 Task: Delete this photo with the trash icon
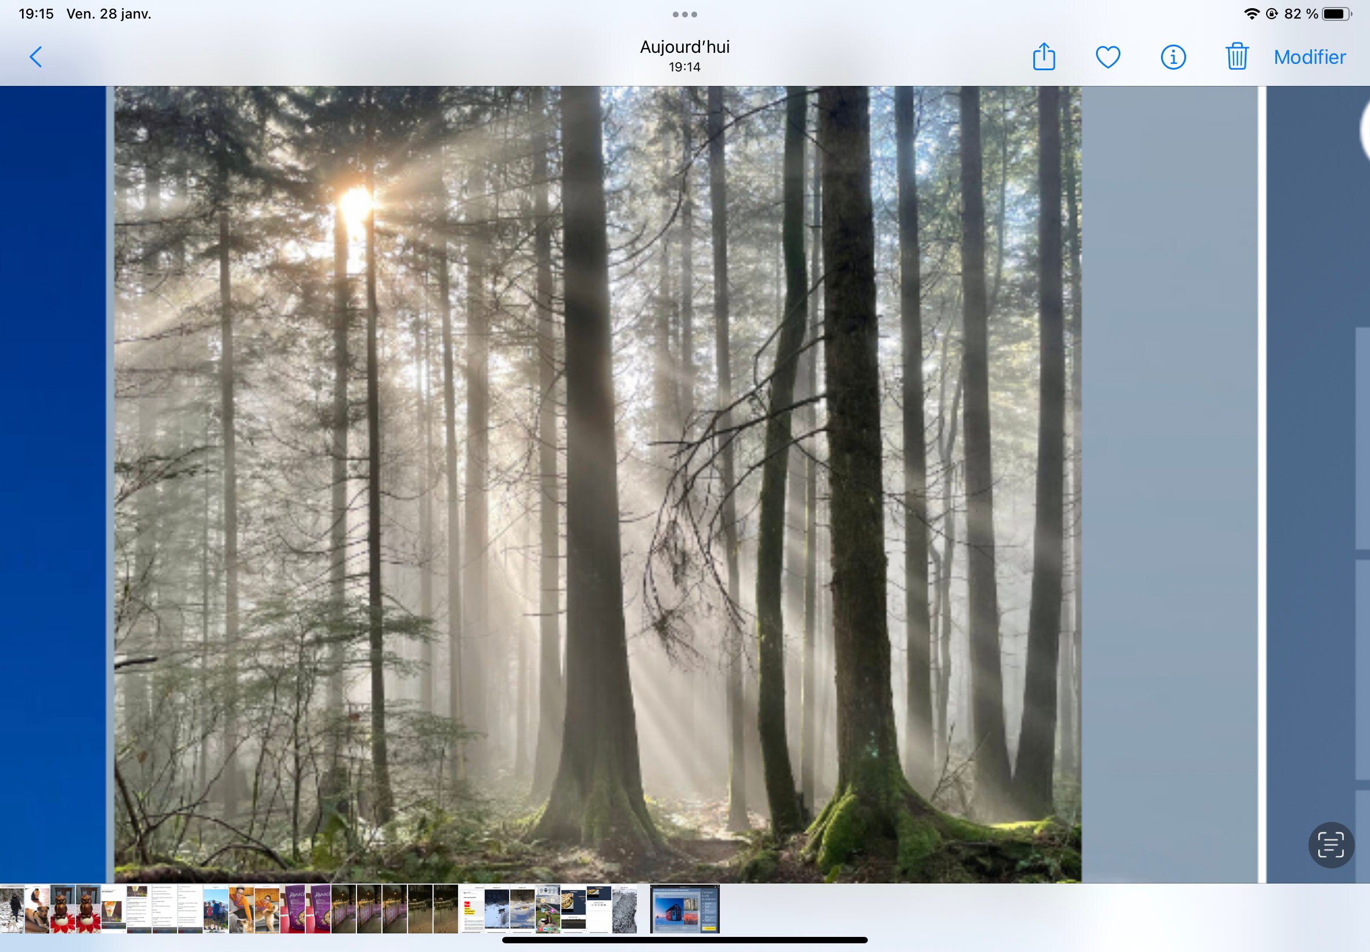(x=1237, y=56)
